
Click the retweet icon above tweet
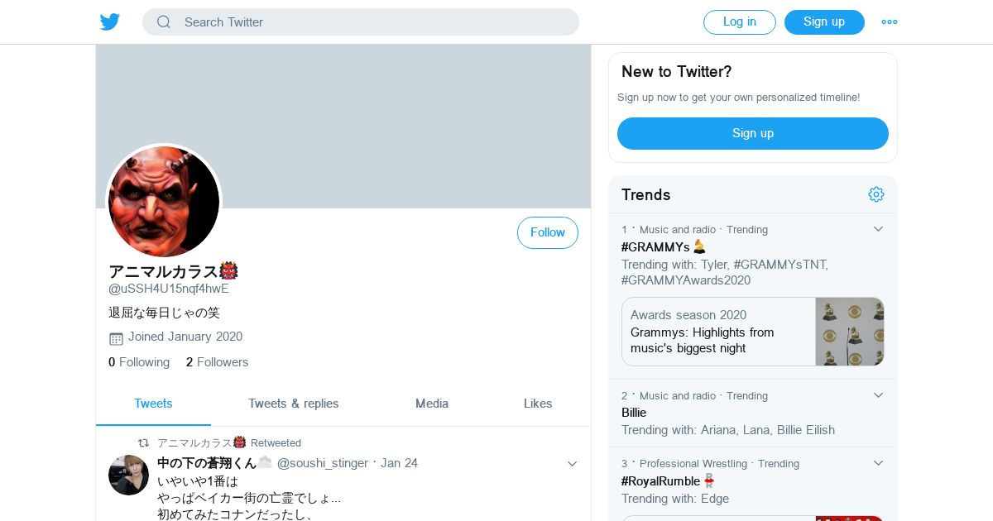pyautogui.click(x=143, y=443)
